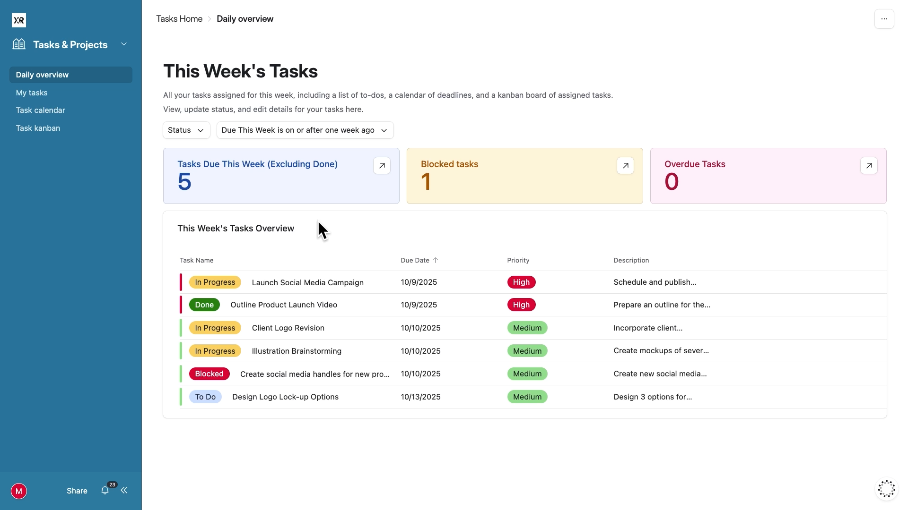Click the user avatar at bottom left

click(19, 491)
